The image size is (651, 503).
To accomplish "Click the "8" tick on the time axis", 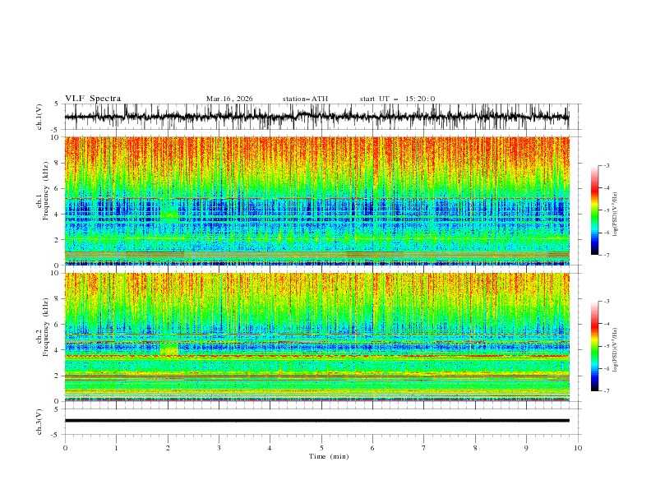I will click(x=475, y=448).
